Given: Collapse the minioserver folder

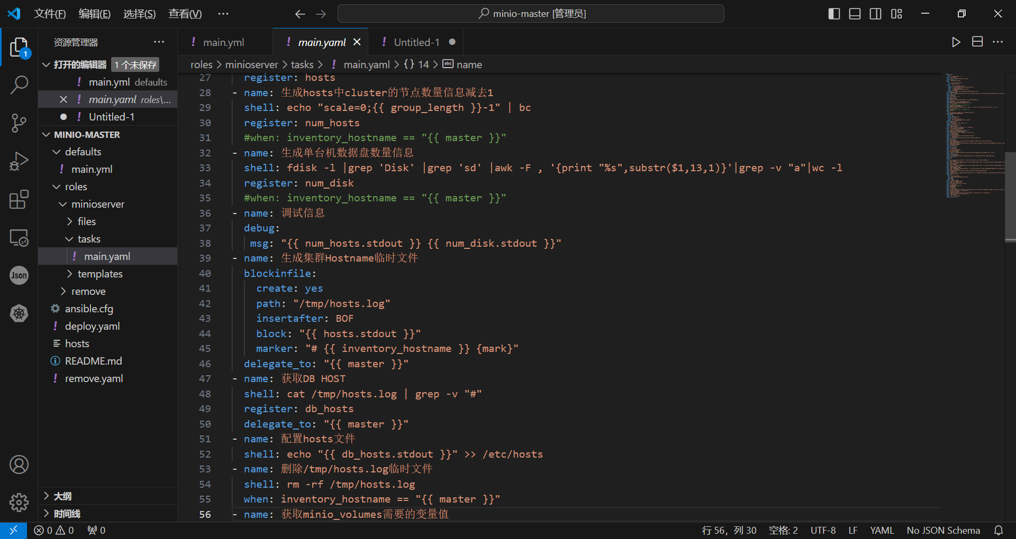Looking at the screenshot, I should pyautogui.click(x=97, y=204).
